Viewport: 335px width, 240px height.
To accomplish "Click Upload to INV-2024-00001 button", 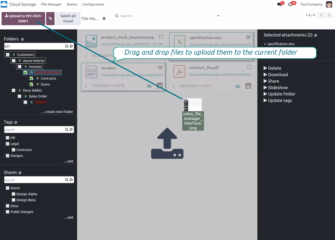I will pyautogui.click(x=23, y=19).
